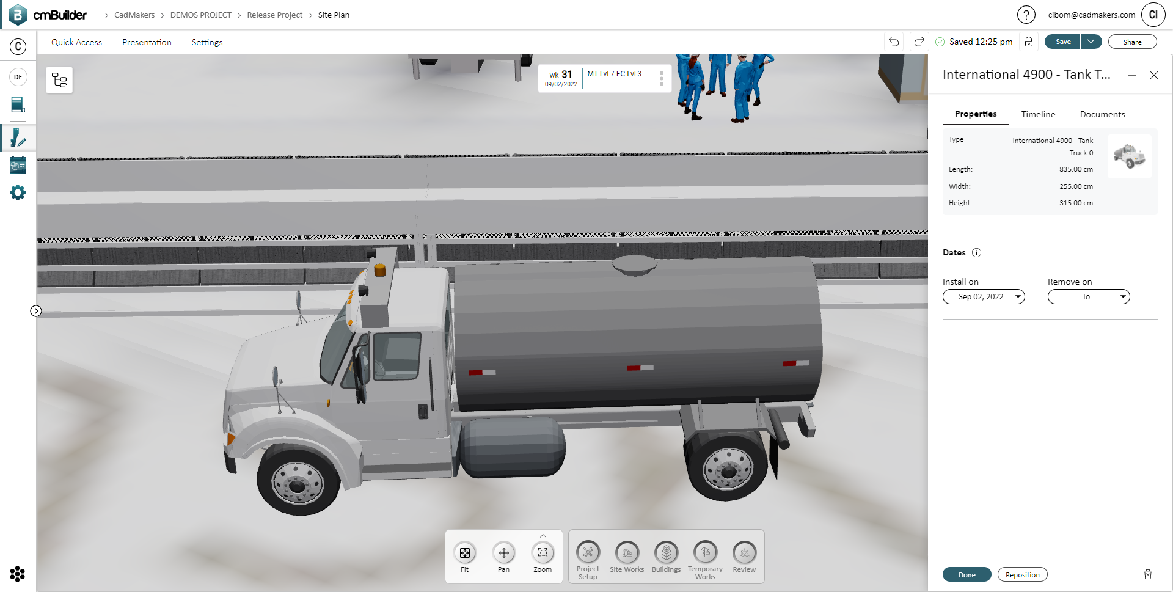Click the Length value 835.00 cm
The height and width of the screenshot is (592, 1173).
[x=1076, y=169]
